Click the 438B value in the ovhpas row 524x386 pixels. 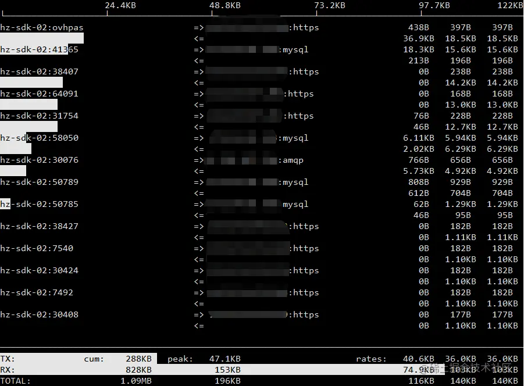click(418, 28)
